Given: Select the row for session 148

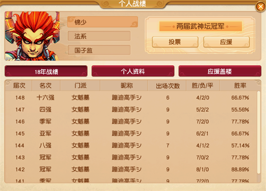Looking at the screenshot, I should pyautogui.click(x=131, y=97).
